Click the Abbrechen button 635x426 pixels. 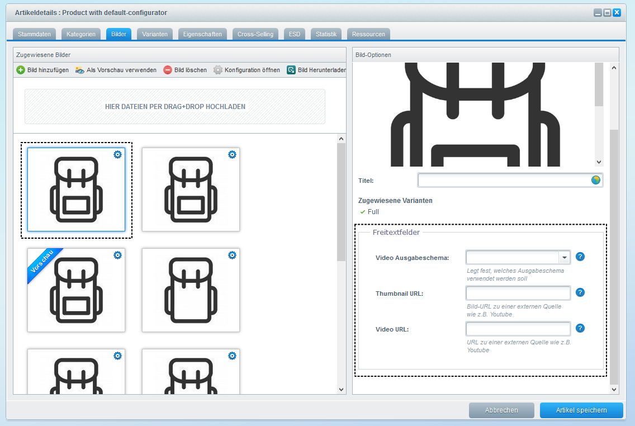tap(501, 410)
